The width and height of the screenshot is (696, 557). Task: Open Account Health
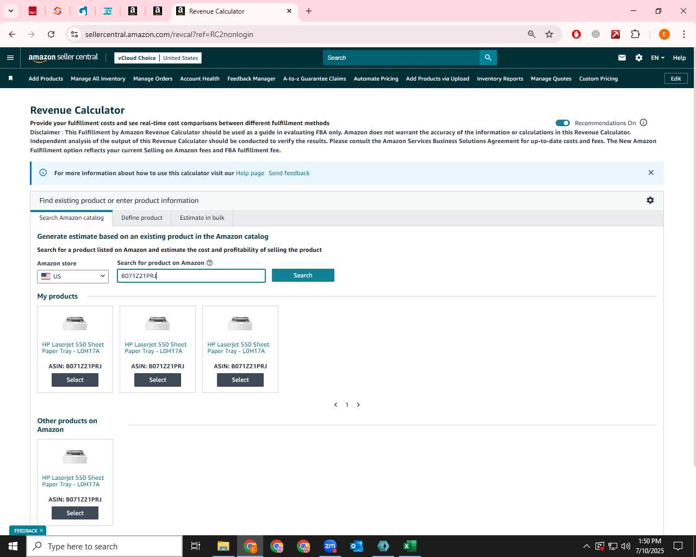(200, 78)
